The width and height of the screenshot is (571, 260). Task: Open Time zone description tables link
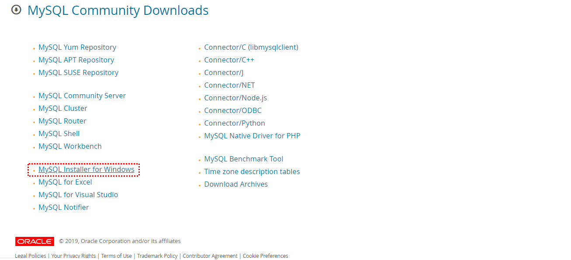[x=252, y=171]
